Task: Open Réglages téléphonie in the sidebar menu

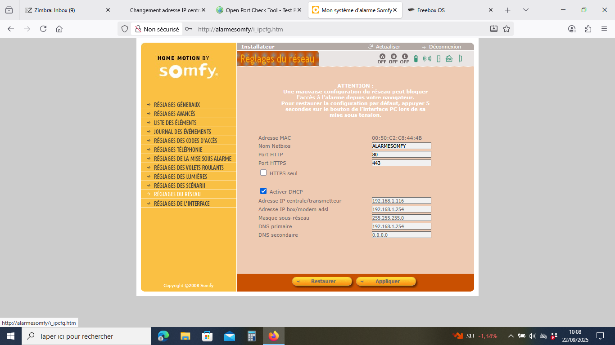Action: tap(178, 150)
